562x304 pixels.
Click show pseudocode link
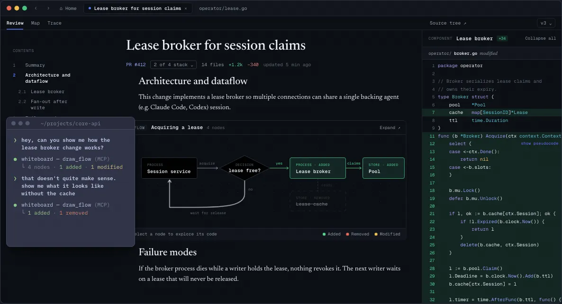[539, 143]
